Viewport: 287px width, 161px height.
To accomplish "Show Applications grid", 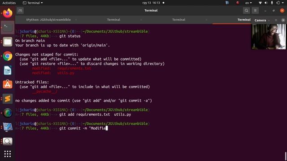I will pos(8,154).
